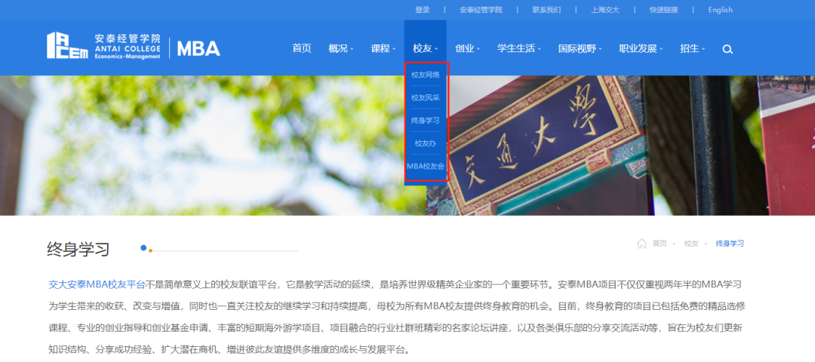Click the search magnifier icon
The image size is (815, 362).
[x=727, y=49]
